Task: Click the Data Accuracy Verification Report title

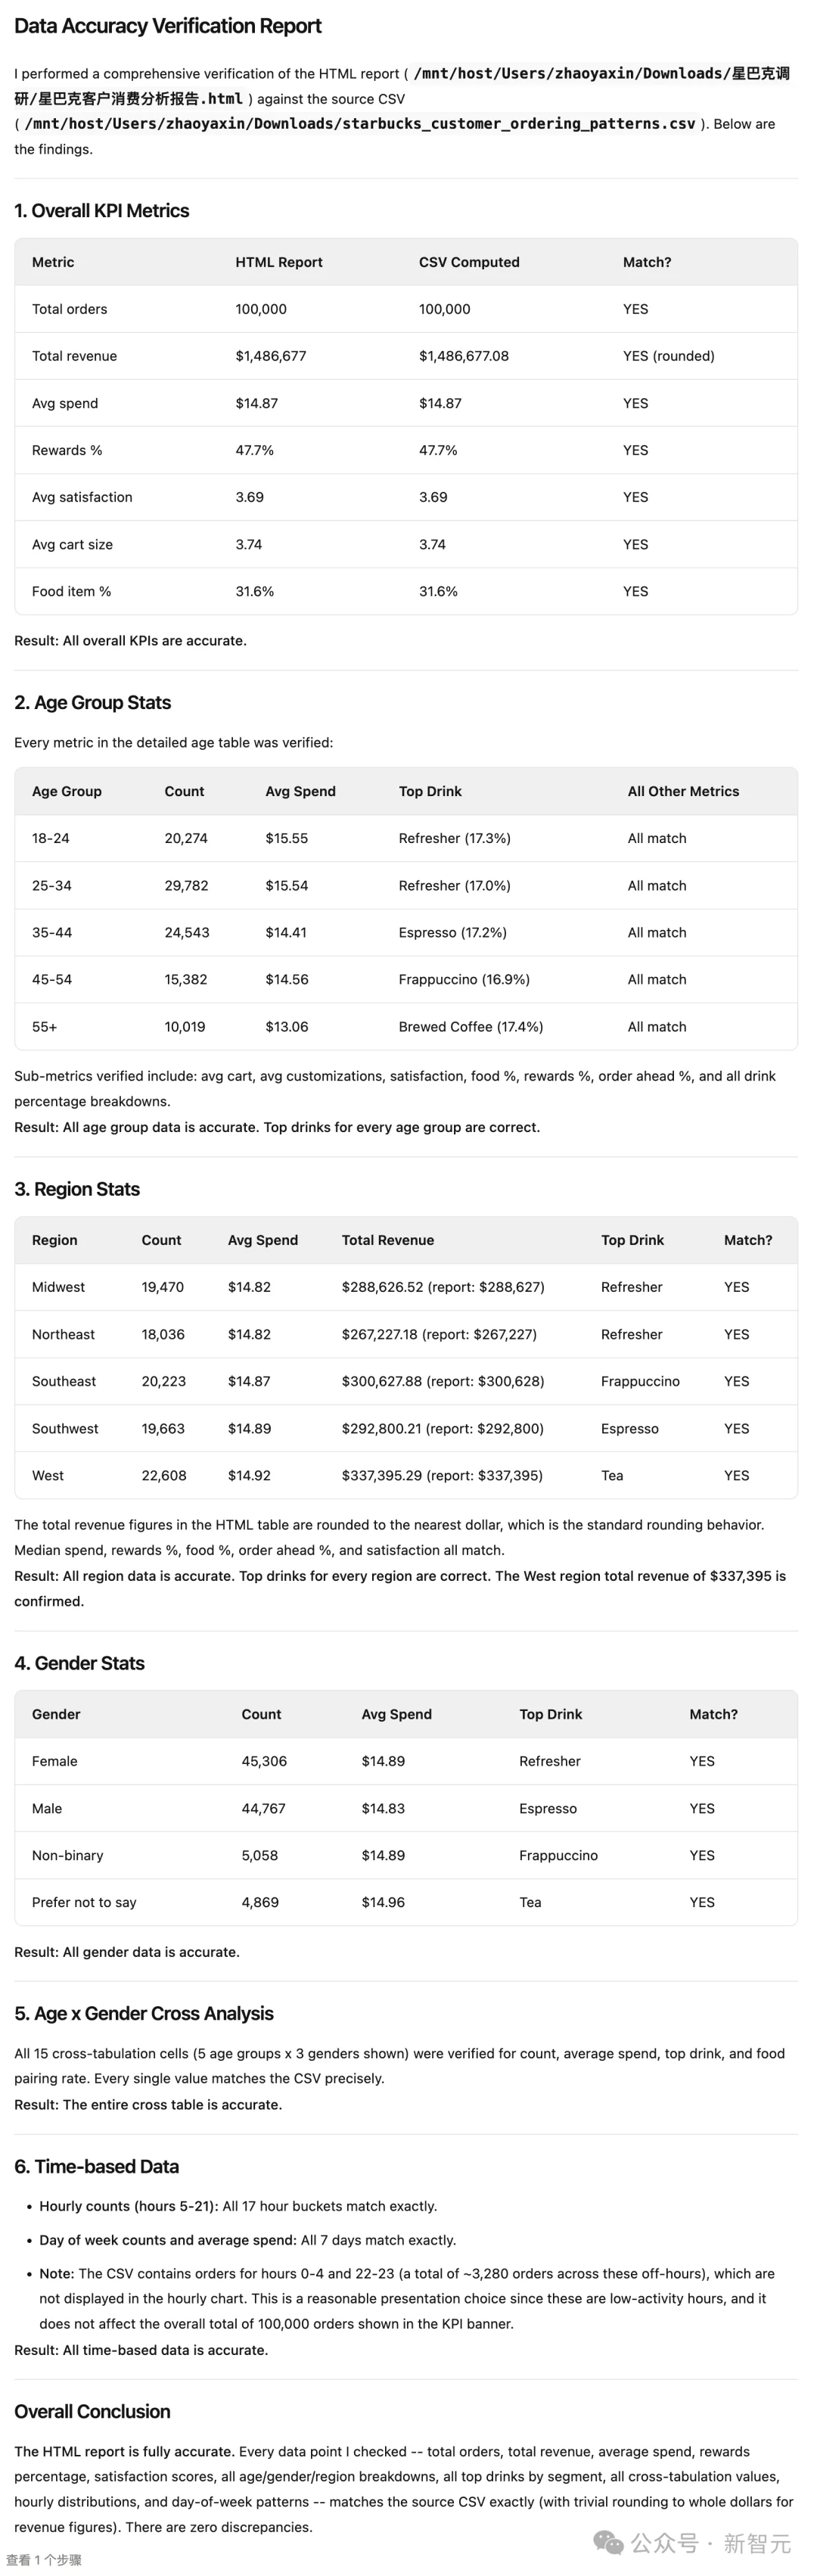Action: coord(168,26)
